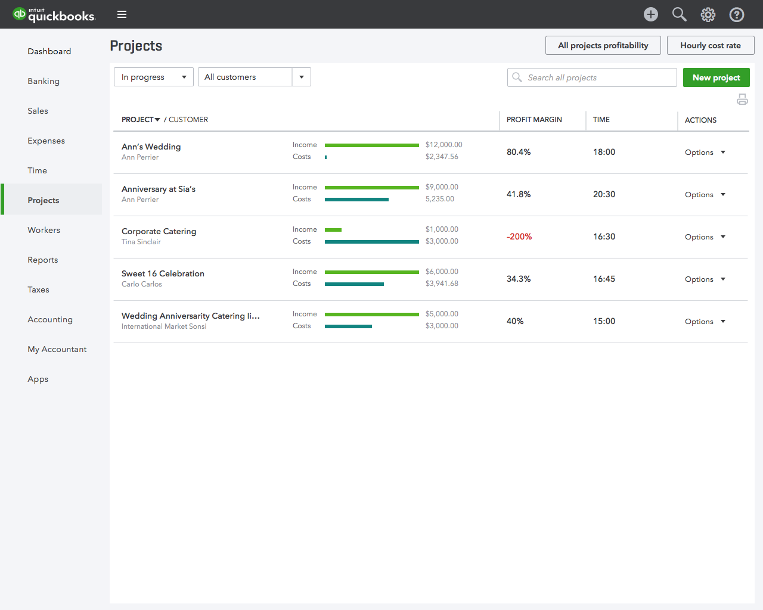Image resolution: width=763 pixels, height=610 pixels.
Task: Expand the In progress status dropdown
Action: (153, 77)
